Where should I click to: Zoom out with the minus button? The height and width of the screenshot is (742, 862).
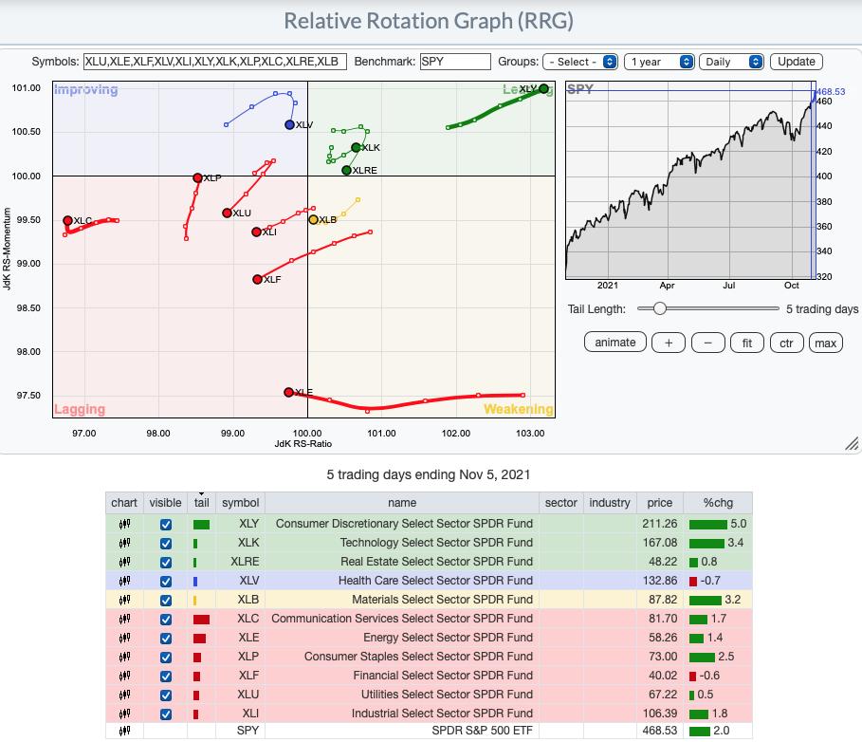tap(708, 343)
